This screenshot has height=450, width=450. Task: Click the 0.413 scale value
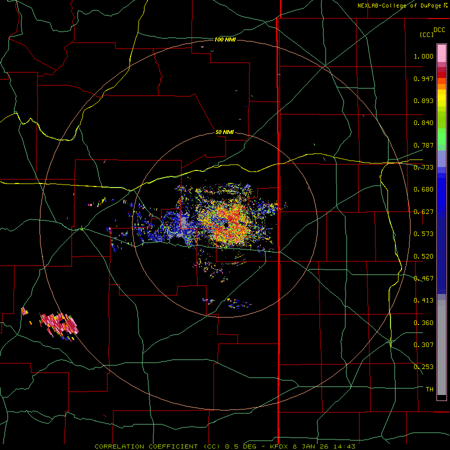coord(423,300)
